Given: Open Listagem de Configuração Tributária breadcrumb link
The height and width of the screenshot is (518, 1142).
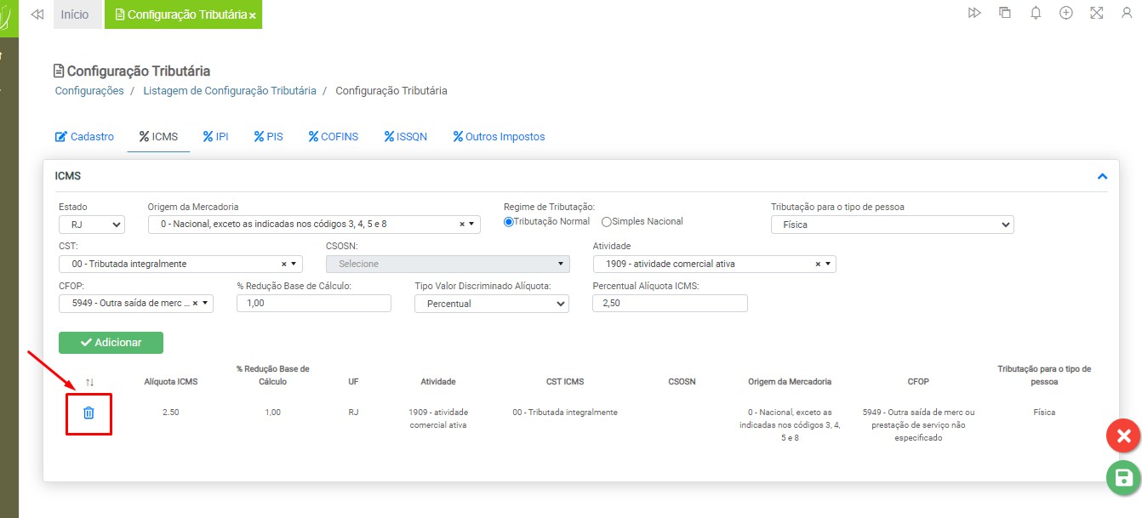Looking at the screenshot, I should 230,90.
